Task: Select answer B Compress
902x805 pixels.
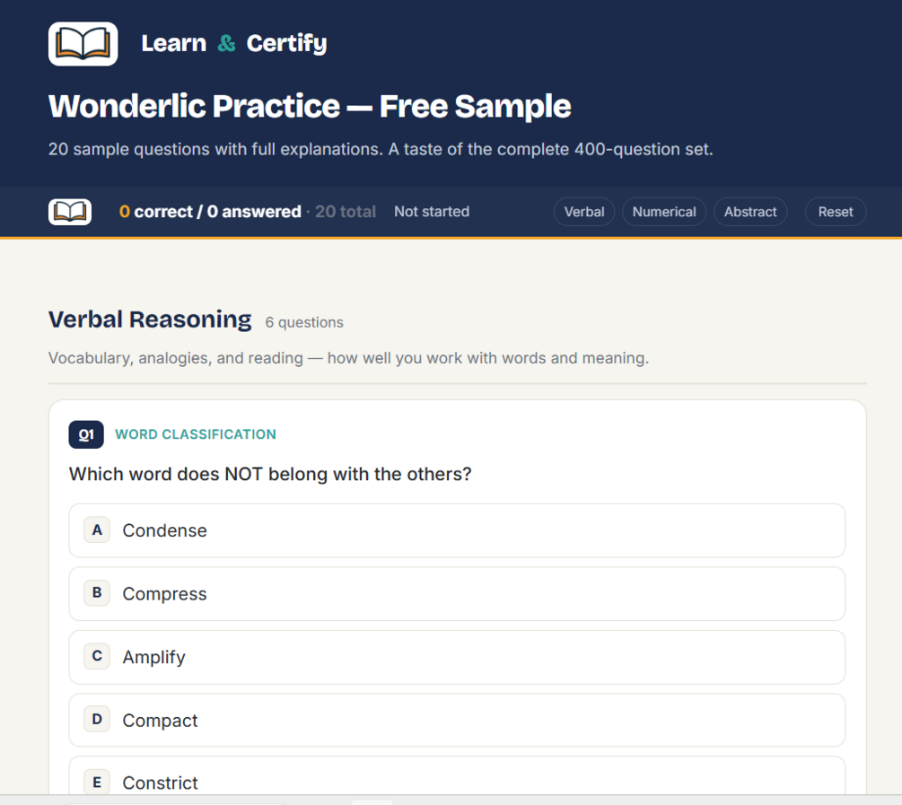Action: (457, 594)
